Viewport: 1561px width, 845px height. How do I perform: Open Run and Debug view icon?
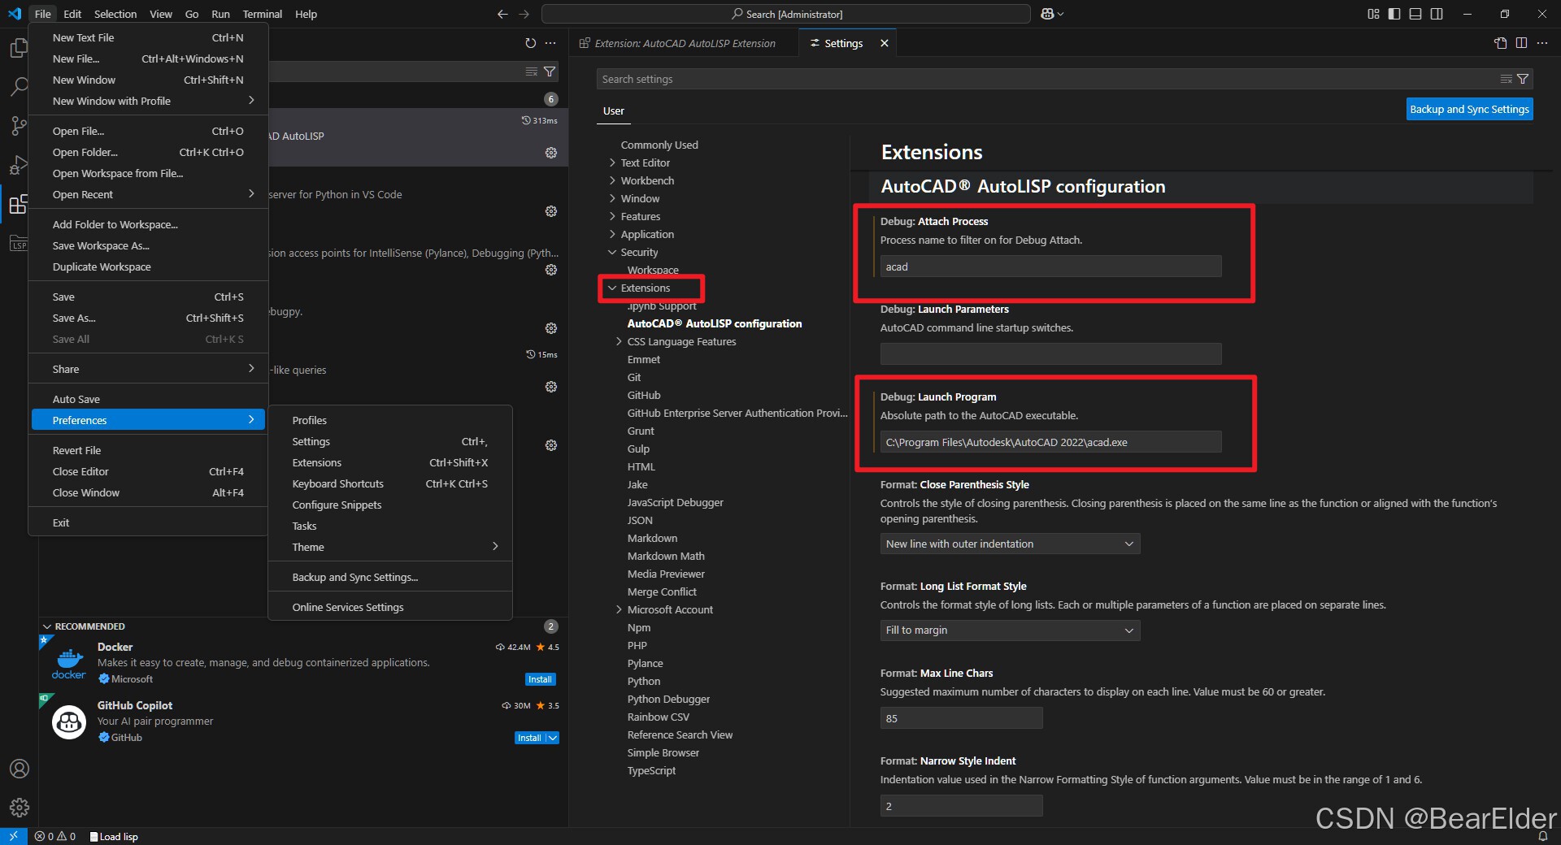pyautogui.click(x=18, y=165)
